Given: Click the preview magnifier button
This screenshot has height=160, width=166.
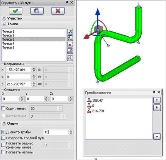Looking at the screenshot, I should point(37,11).
